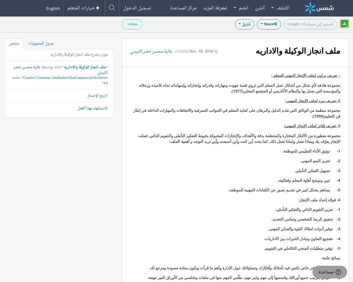This screenshot has width=353, height=282.
Task: Open the search magnifier icon
Action: [x=112, y=8]
